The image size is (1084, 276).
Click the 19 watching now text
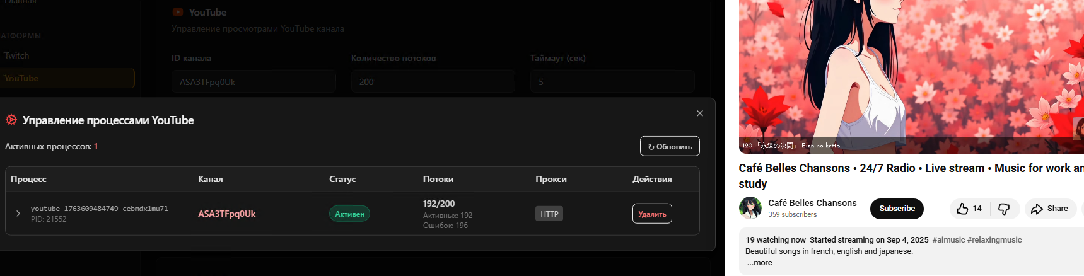click(x=776, y=240)
